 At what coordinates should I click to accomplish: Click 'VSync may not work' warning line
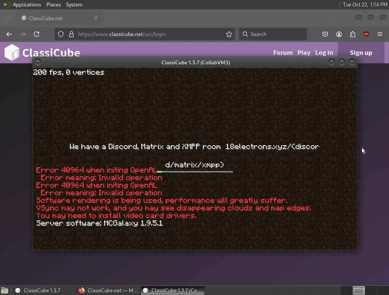tap(173, 208)
